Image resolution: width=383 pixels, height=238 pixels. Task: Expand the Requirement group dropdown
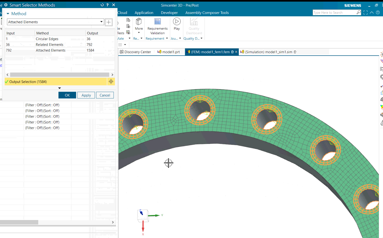click(x=167, y=38)
